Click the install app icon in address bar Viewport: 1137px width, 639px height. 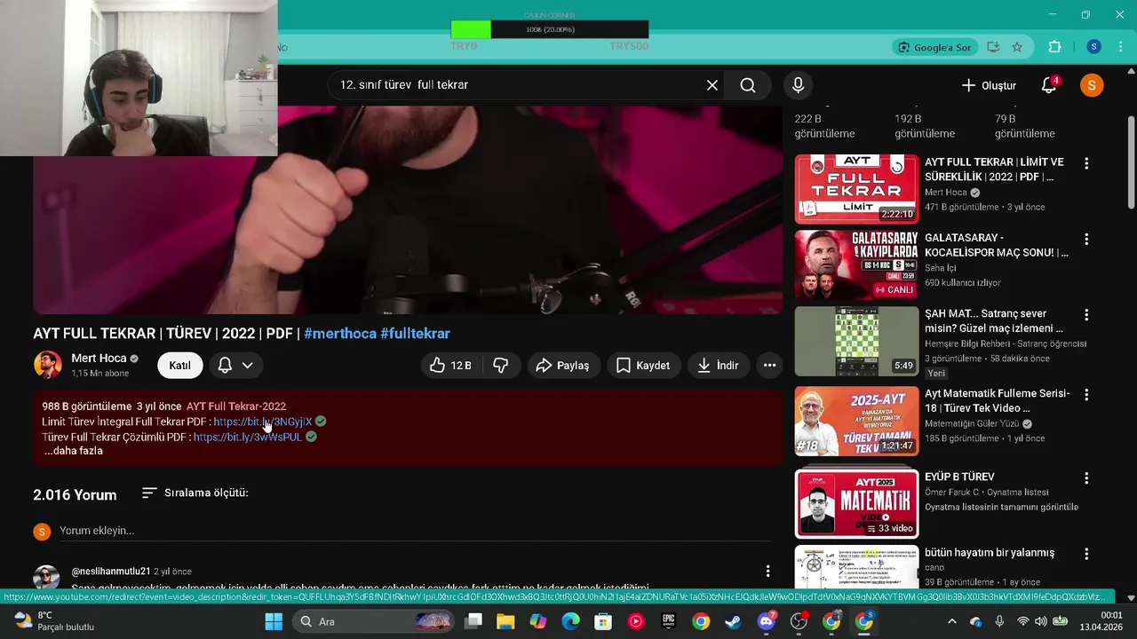click(x=993, y=47)
